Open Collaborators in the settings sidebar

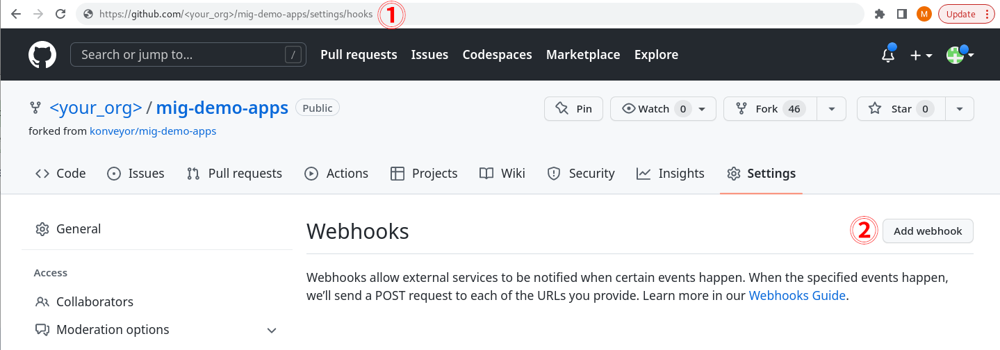(x=157, y=302)
